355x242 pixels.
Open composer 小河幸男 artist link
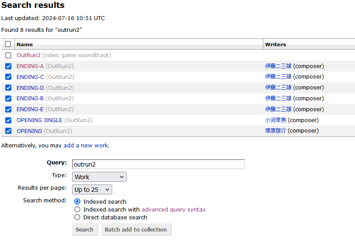tap(276, 120)
